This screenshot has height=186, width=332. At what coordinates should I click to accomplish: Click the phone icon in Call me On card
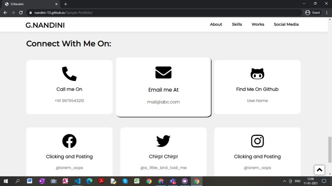69,73
